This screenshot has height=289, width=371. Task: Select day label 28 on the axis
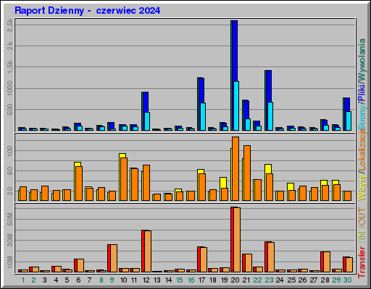pyautogui.click(x=325, y=280)
